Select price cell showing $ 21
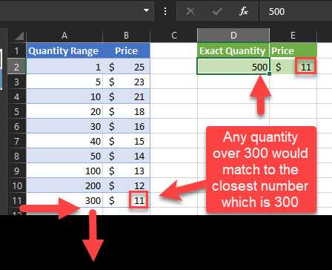Viewport: 332px width, 270px height. pyautogui.click(x=126, y=96)
